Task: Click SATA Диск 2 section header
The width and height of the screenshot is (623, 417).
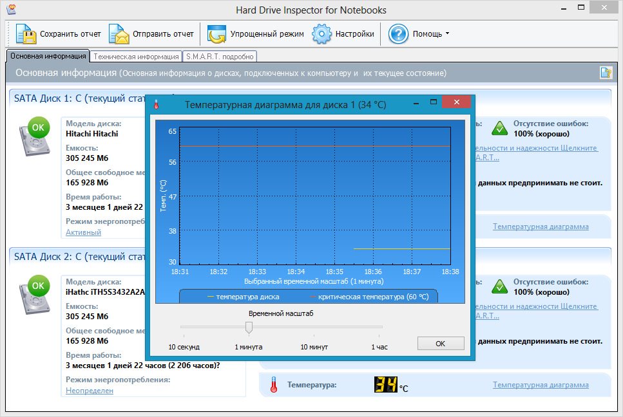Action: (79, 257)
